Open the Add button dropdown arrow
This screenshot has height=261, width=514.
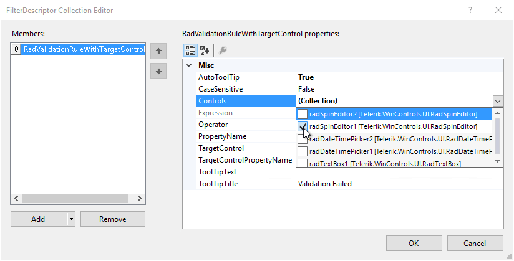click(x=72, y=219)
